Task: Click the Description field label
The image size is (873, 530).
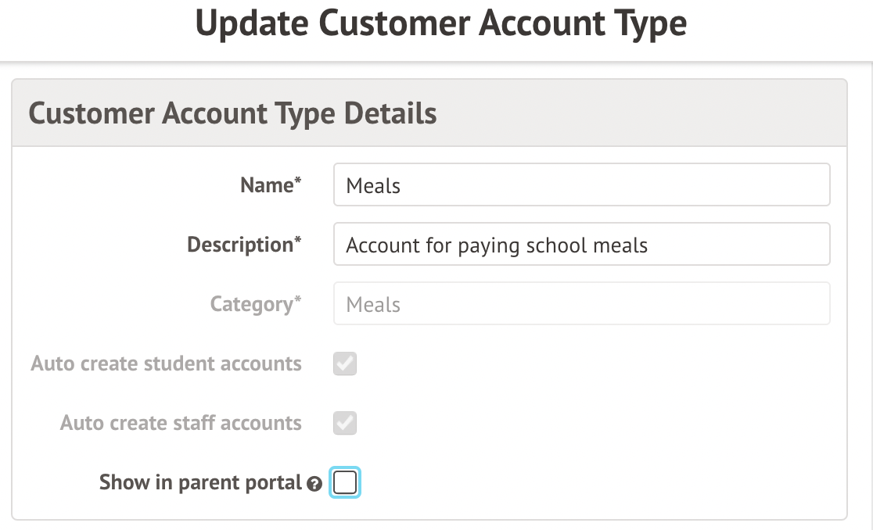Action: (240, 245)
